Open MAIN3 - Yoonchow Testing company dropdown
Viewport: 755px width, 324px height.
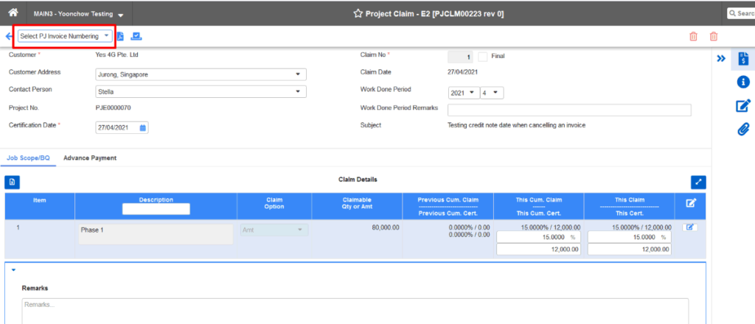coord(78,14)
